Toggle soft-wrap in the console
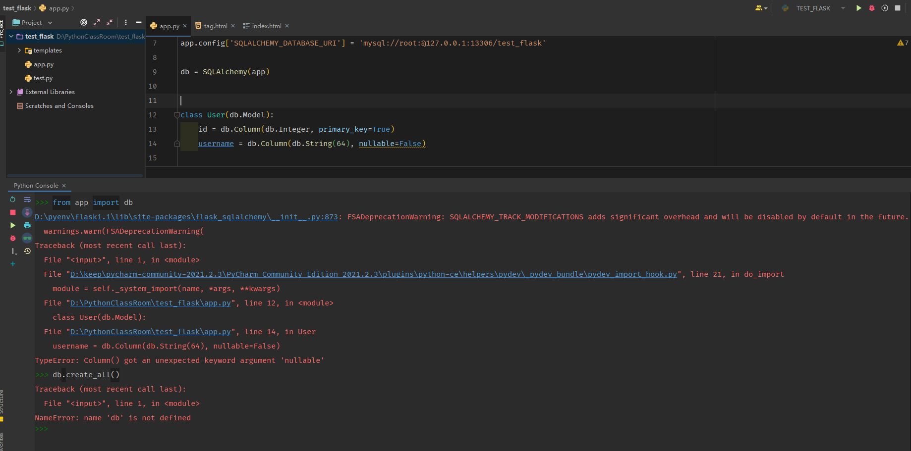 pos(27,200)
